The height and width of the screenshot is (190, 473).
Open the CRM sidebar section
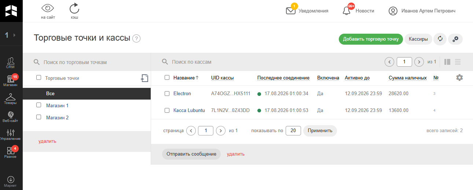tap(10, 63)
